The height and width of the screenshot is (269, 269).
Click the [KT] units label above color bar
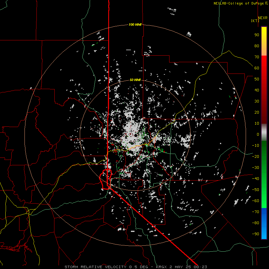(255, 21)
